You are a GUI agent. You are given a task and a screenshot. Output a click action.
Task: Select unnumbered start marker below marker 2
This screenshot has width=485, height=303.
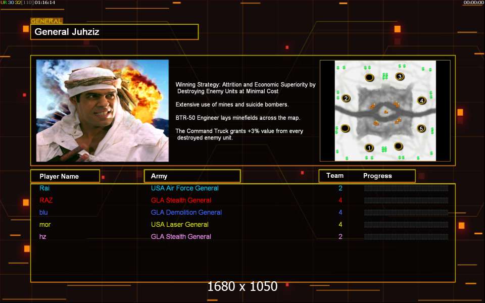coord(345,128)
